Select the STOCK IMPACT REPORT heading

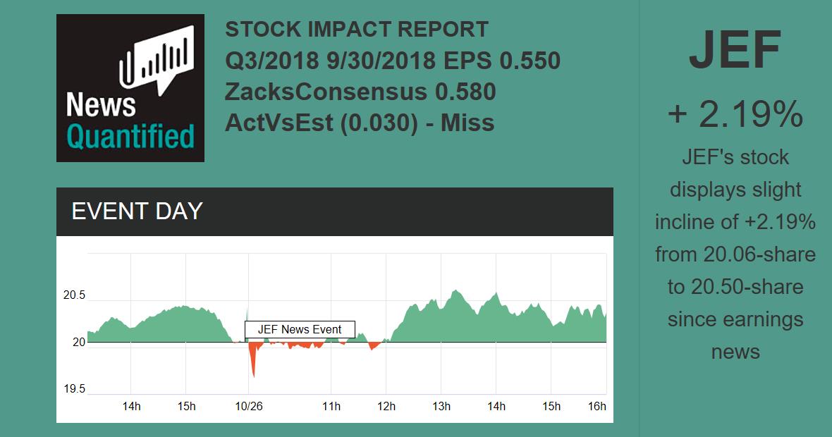pos(356,30)
